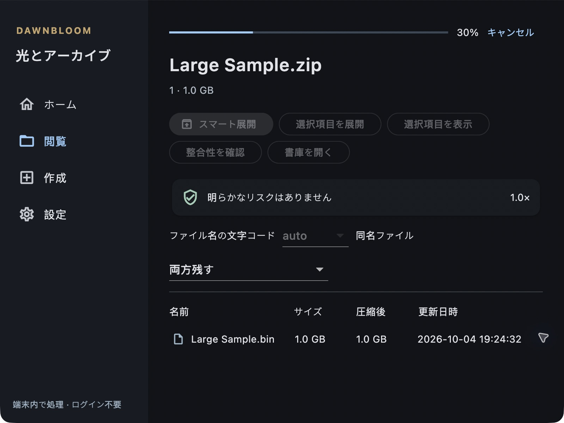Open the auto encoding dropdown
This screenshot has height=423, width=564.
[x=315, y=236]
